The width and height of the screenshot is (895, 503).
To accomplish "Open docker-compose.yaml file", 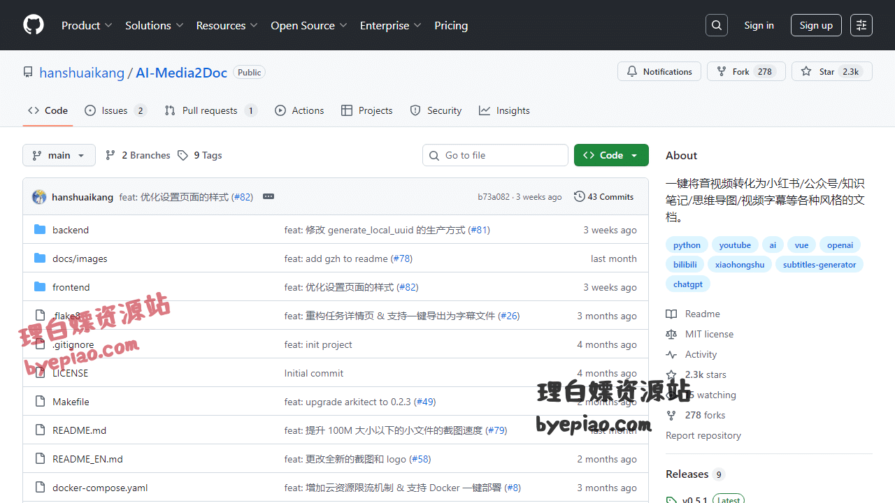I will (x=100, y=488).
